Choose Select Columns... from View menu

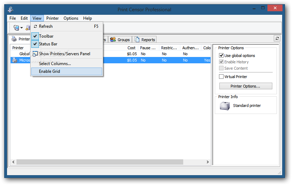(x=67, y=64)
